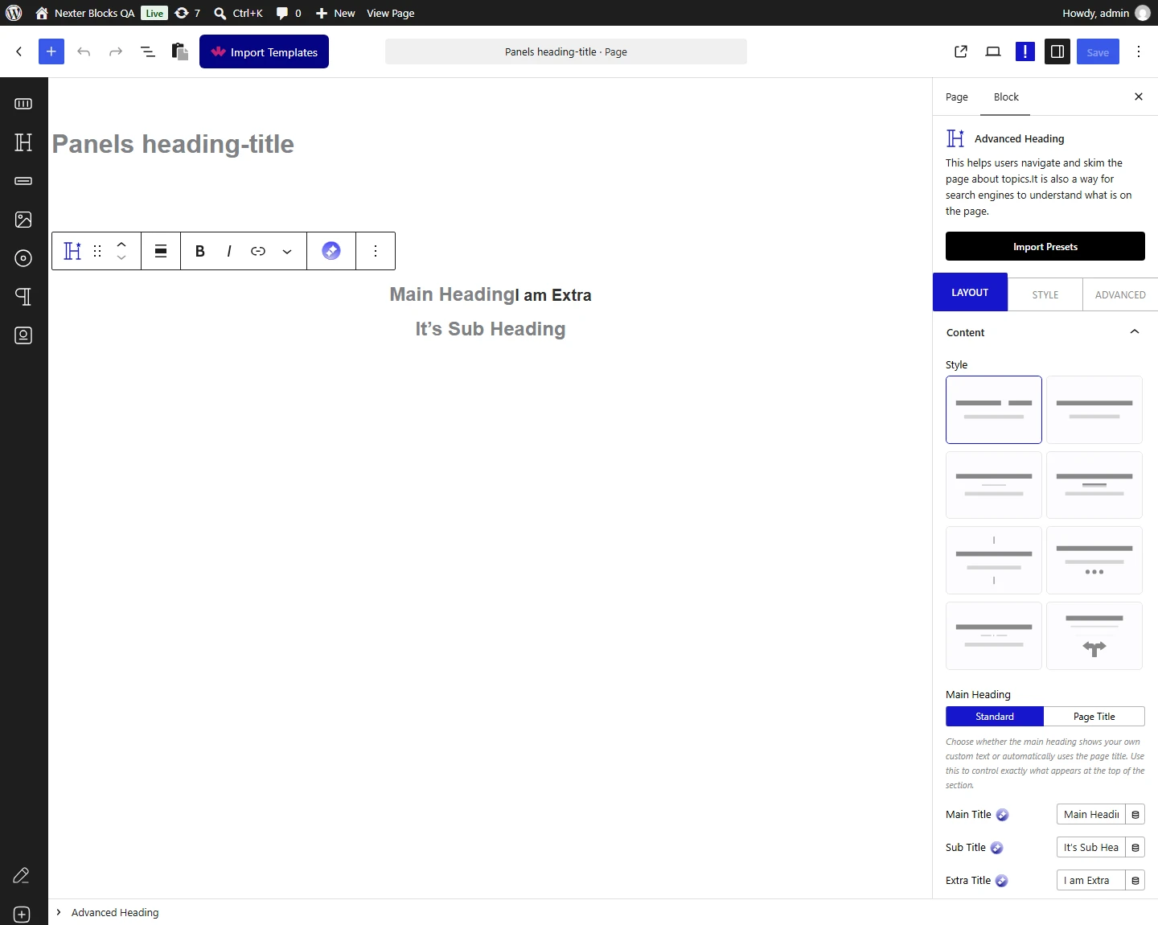Open the block inserter plus button
The width and height of the screenshot is (1158, 925).
pyautogui.click(x=51, y=51)
